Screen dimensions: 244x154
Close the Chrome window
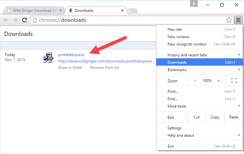pyautogui.click(x=237, y=5)
